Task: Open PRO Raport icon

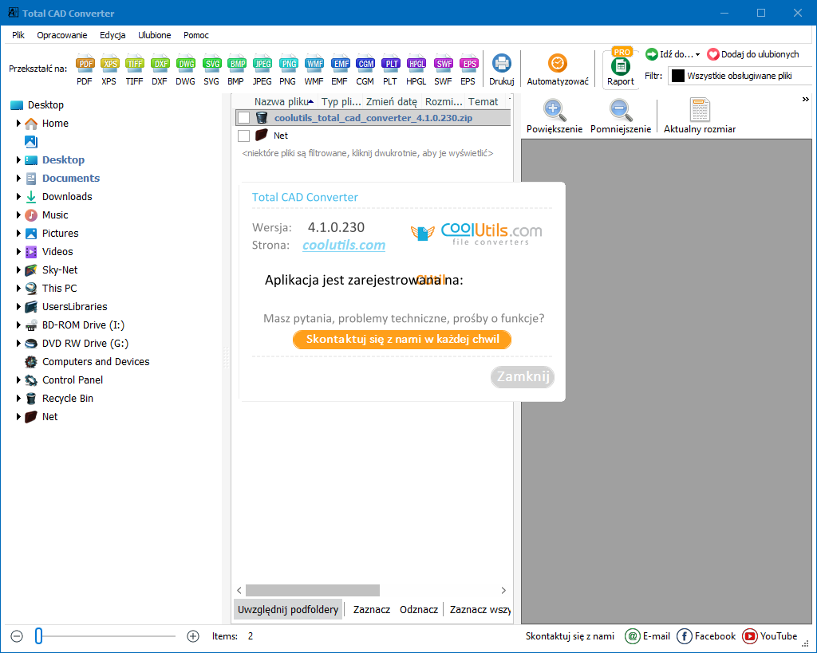Action: [x=621, y=65]
